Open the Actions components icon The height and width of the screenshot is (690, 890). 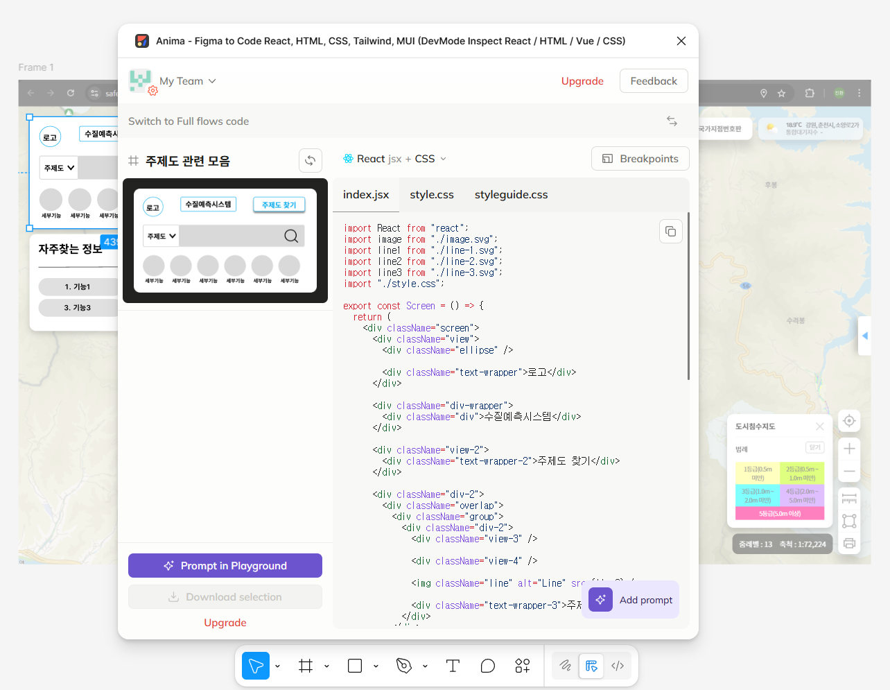point(523,666)
